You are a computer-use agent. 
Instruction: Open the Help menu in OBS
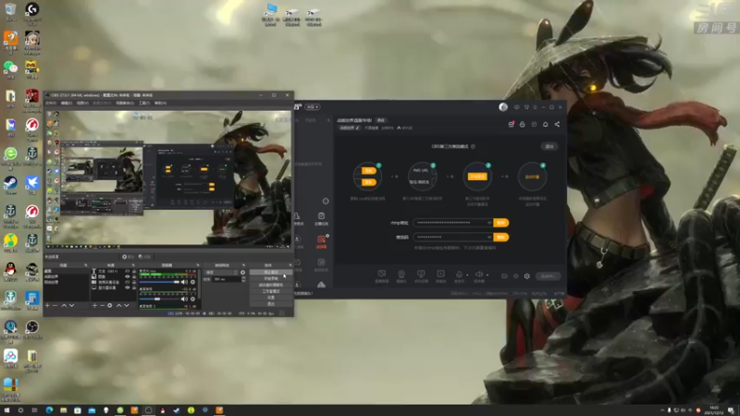160,103
